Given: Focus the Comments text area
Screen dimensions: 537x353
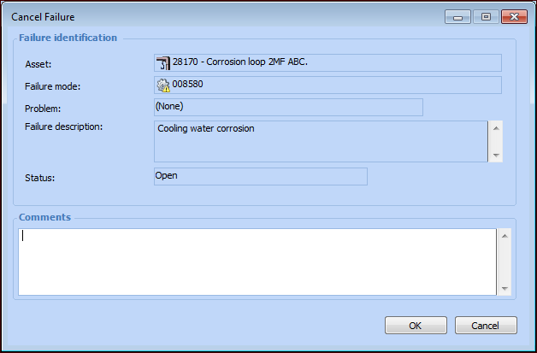Looking at the screenshot, I should pos(257,261).
